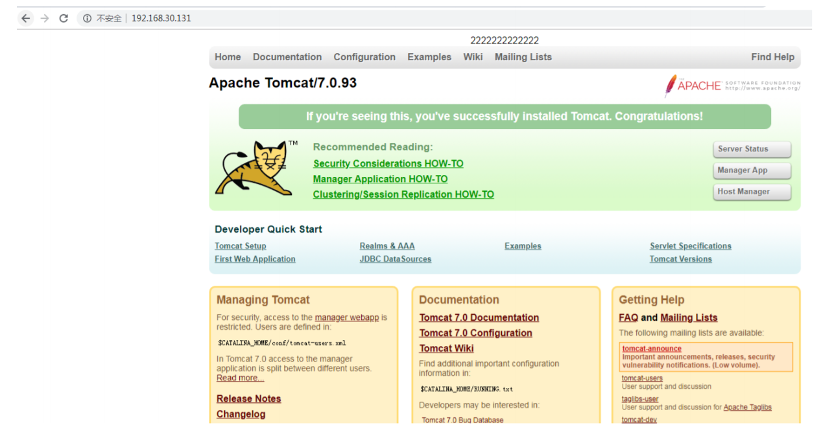
Task: Open the Examples navigation item
Action: point(429,57)
